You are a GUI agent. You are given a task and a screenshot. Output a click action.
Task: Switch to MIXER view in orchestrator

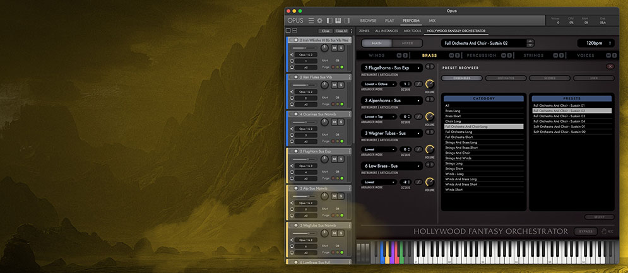(x=407, y=44)
